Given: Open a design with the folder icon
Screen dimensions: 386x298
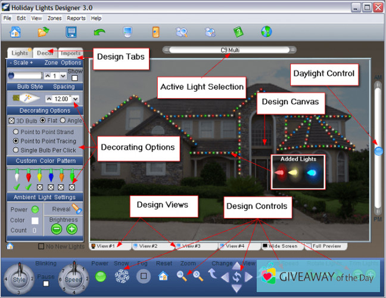Looking at the screenshot, I should tap(43, 32).
